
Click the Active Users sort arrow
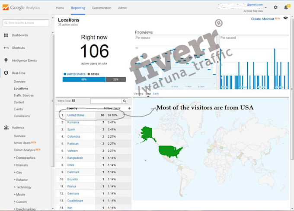click(x=129, y=108)
